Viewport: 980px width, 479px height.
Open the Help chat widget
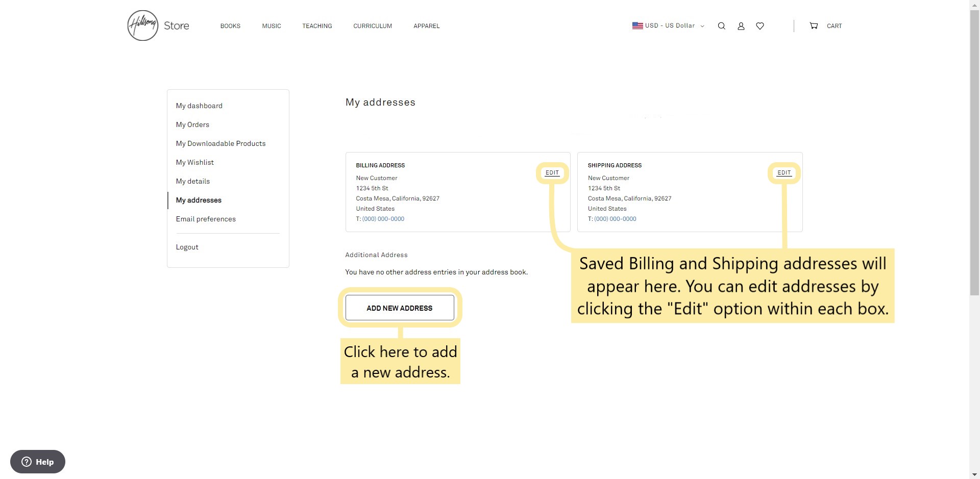[38, 462]
